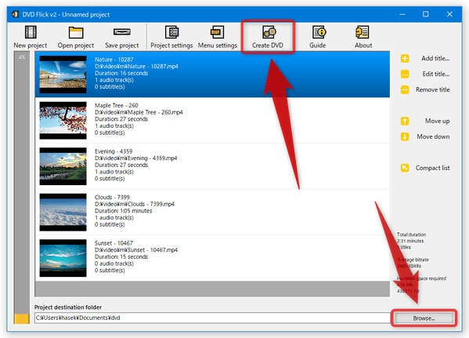Click the 'Sunset - 10467' title text
Screen dimensions: 469x338
pos(114,243)
